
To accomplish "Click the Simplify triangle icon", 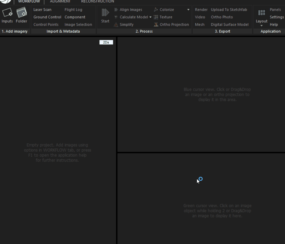I will [x=116, y=25].
